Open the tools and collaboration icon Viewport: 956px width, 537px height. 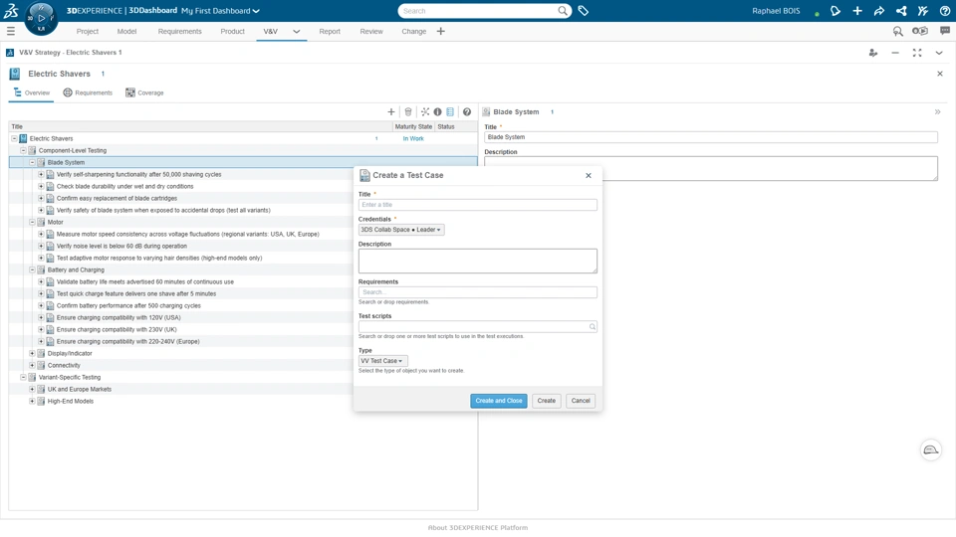[923, 11]
